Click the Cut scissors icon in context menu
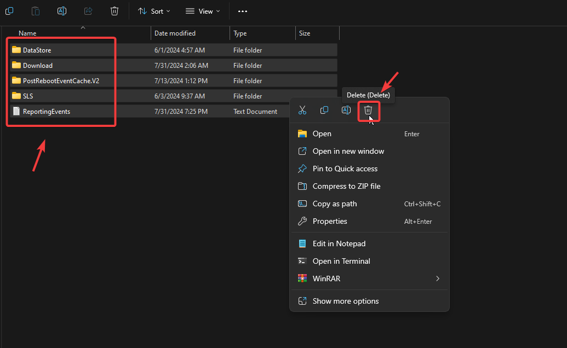567x348 pixels. click(x=302, y=111)
